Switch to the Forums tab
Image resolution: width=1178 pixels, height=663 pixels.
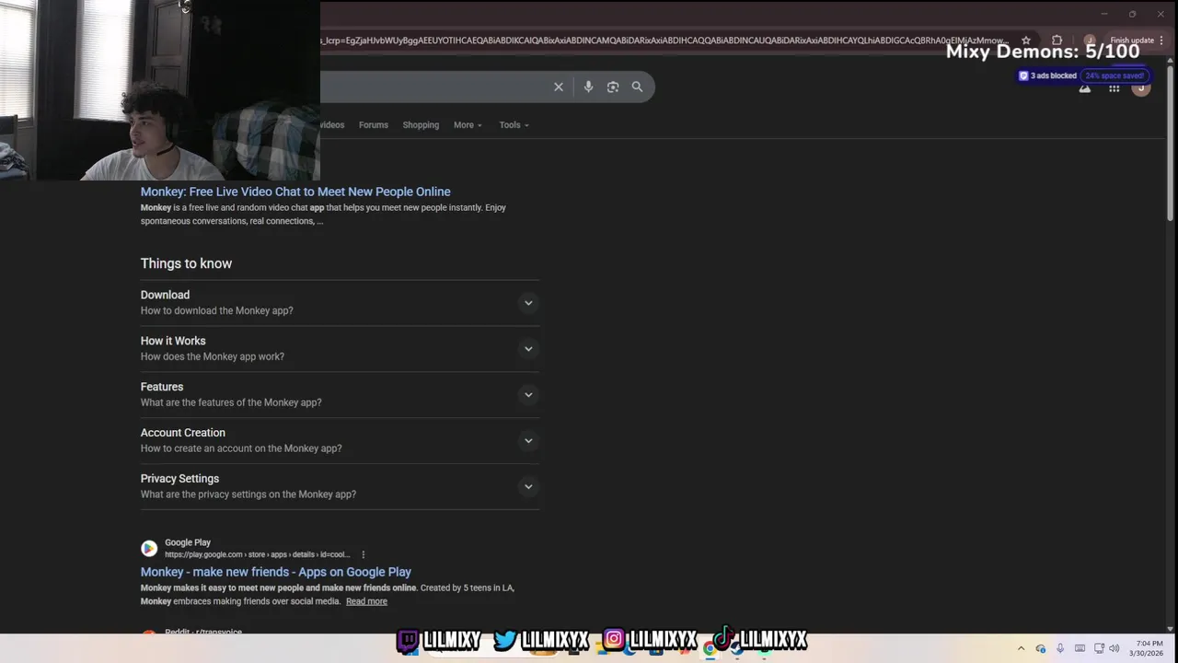point(374,125)
